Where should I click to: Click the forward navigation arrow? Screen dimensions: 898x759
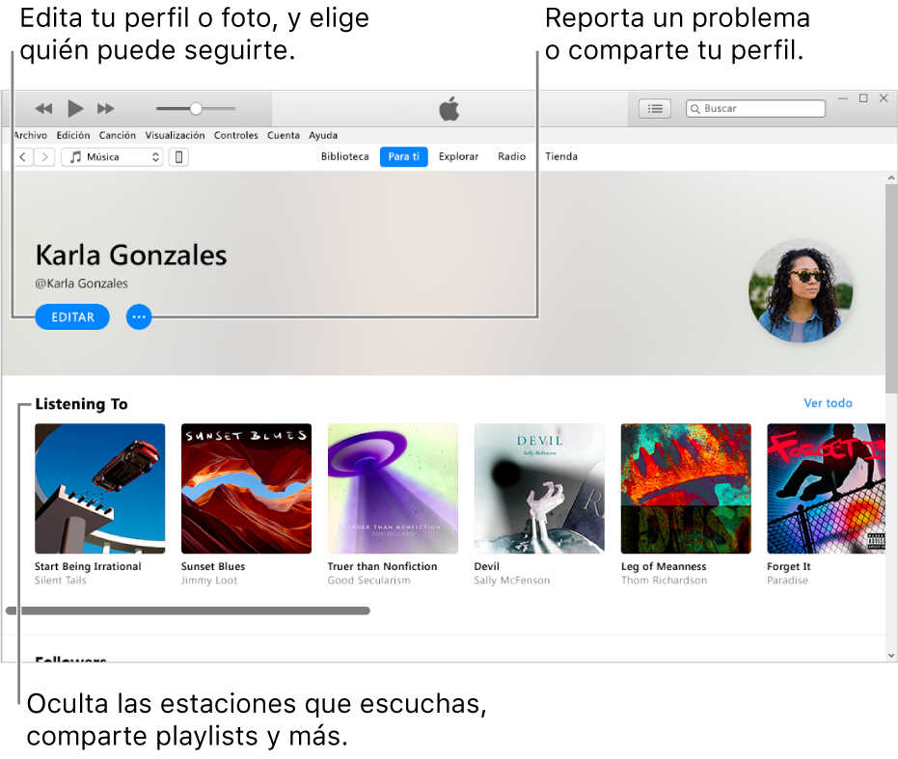coord(42,156)
